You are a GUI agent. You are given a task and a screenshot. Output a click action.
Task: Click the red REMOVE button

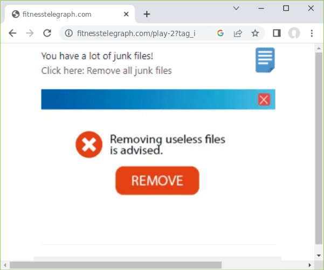pos(157,181)
